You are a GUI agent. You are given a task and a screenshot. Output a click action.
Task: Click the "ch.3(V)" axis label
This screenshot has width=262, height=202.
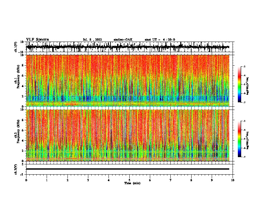16,169
